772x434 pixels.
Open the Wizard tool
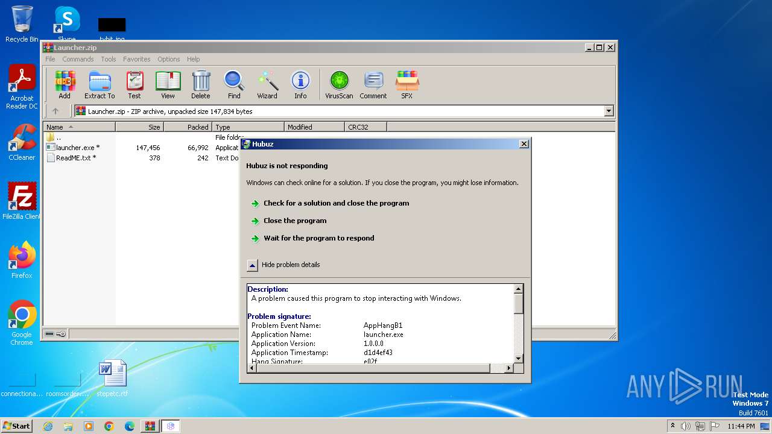(x=267, y=85)
